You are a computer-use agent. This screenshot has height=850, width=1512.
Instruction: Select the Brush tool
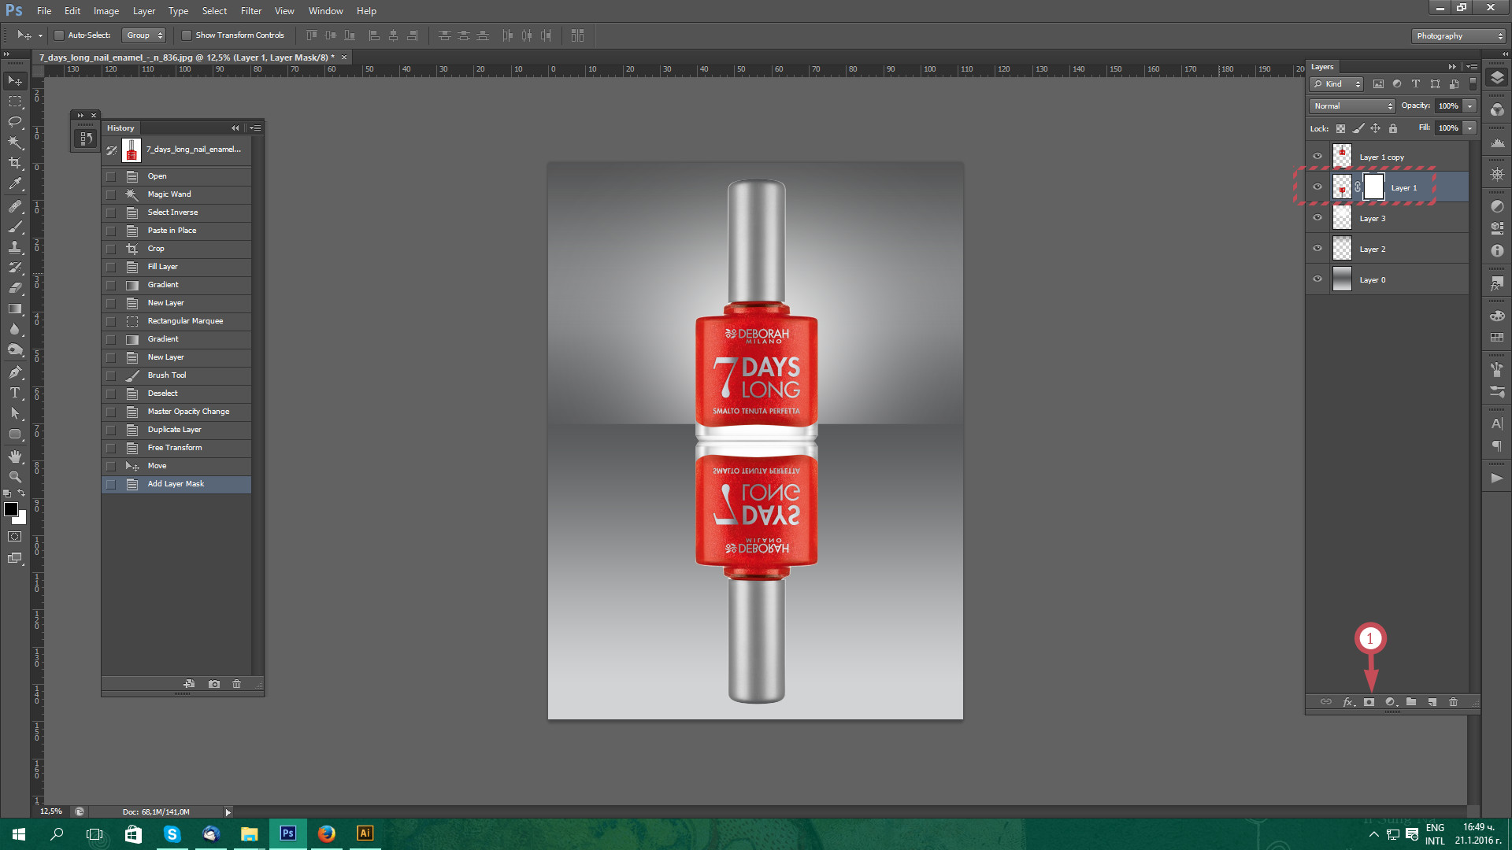[x=15, y=227]
